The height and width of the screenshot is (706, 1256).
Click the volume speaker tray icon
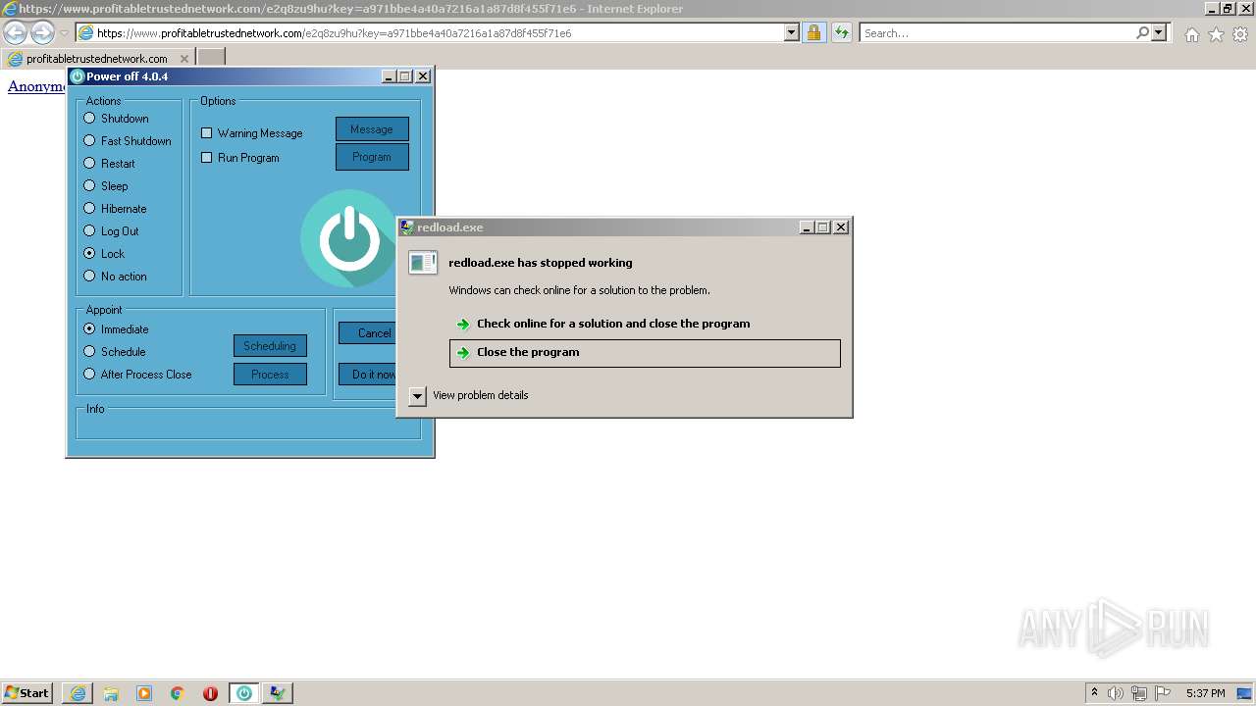click(x=1116, y=693)
